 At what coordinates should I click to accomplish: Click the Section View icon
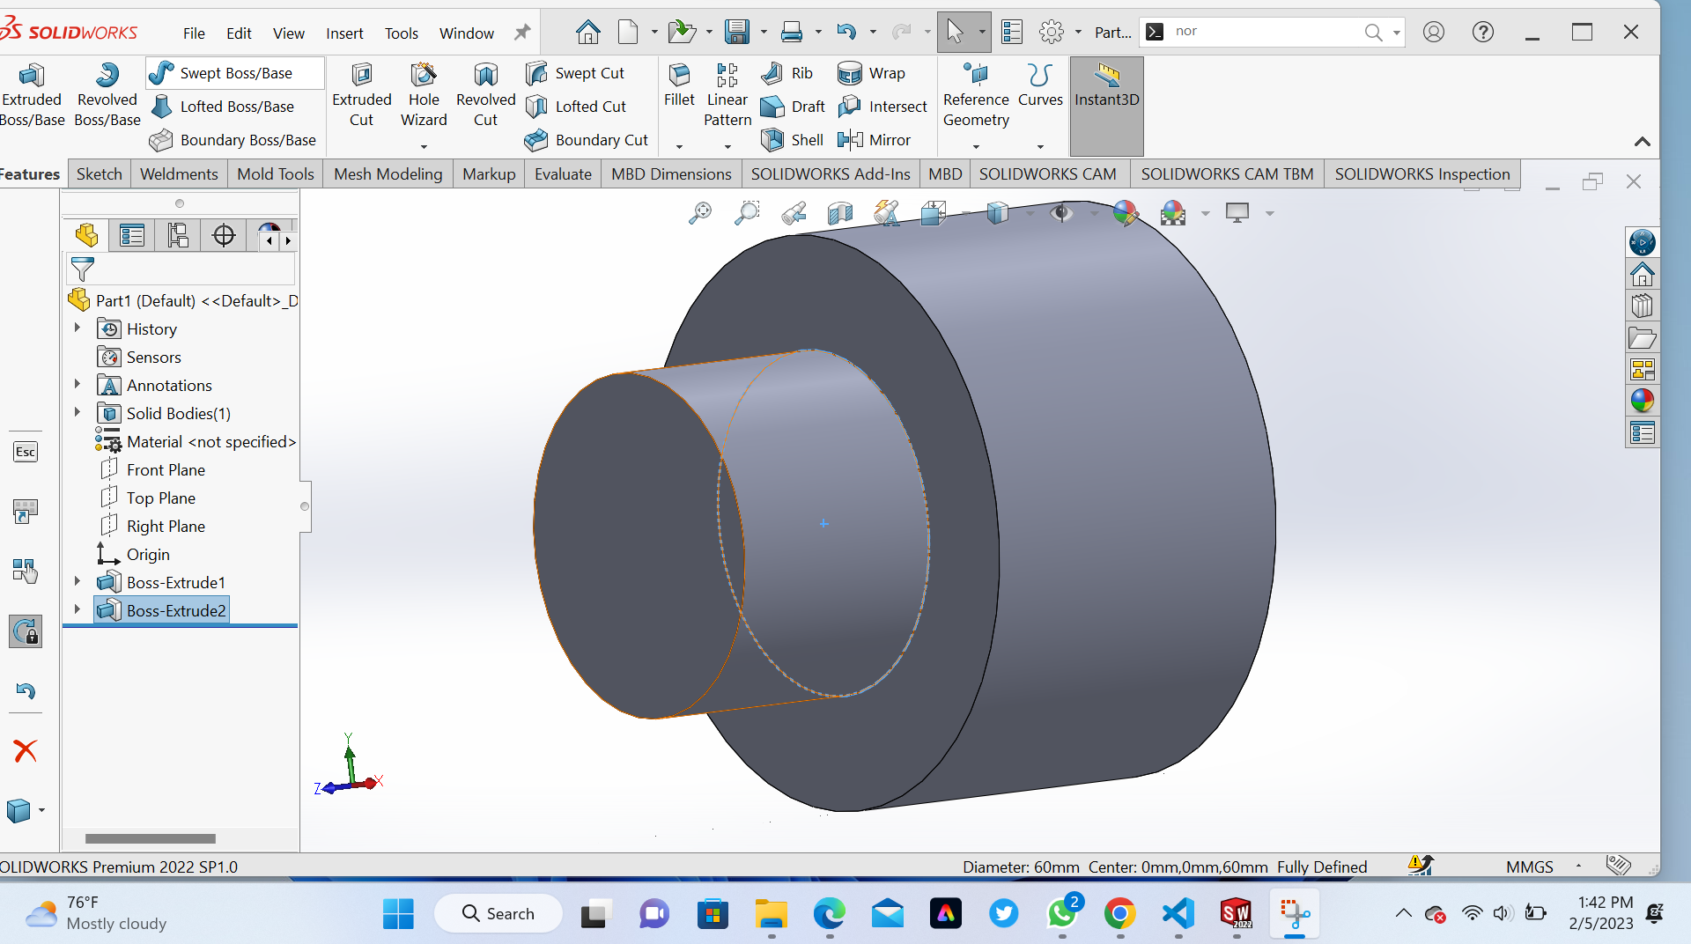point(840,213)
